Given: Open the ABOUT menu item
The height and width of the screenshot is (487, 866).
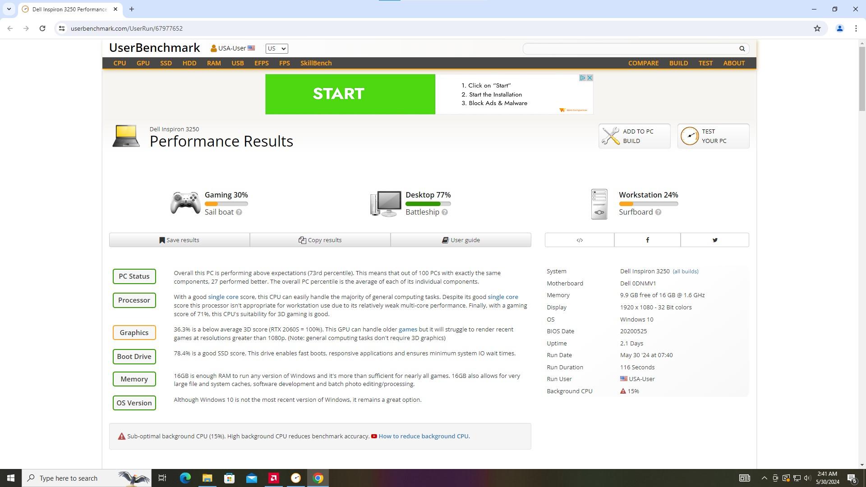Looking at the screenshot, I should tap(734, 63).
